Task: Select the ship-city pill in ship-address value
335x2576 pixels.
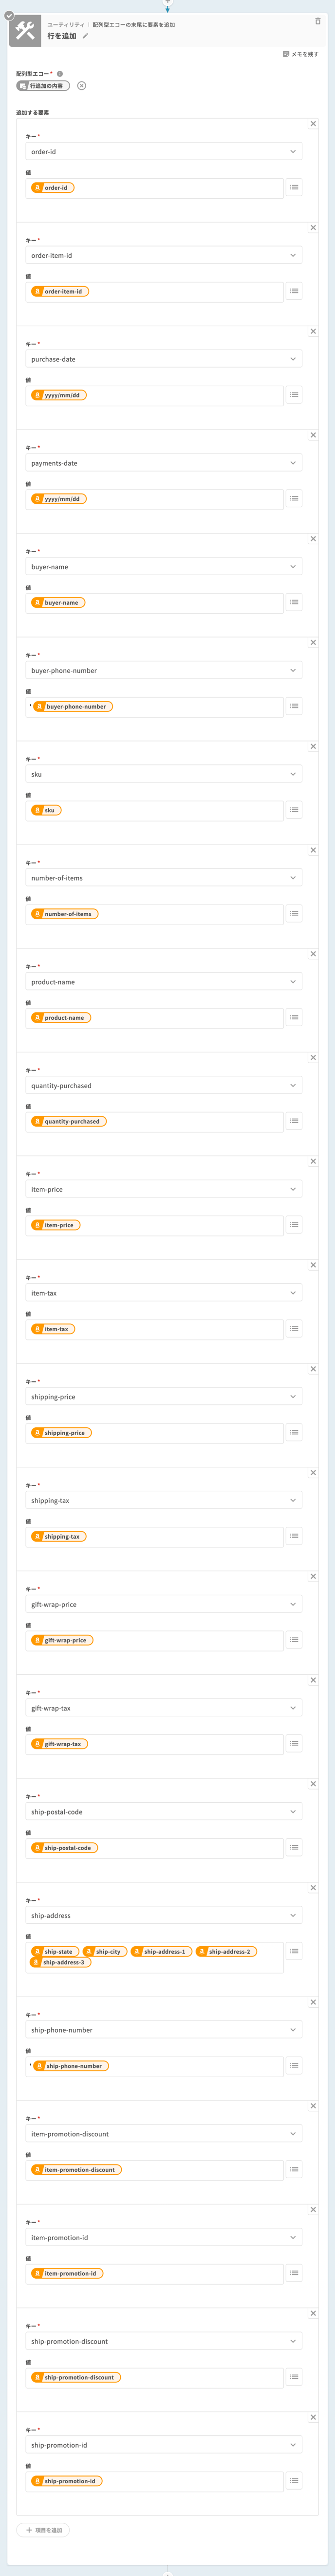Action: (x=105, y=1951)
